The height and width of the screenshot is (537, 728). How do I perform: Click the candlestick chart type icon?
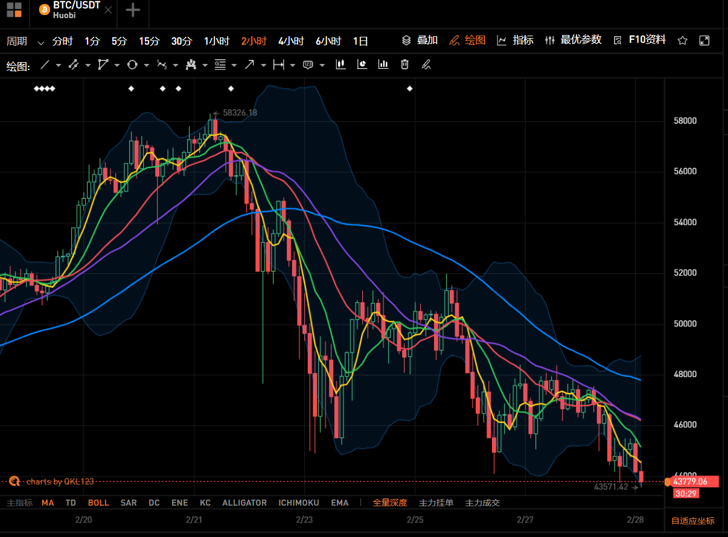click(x=340, y=65)
